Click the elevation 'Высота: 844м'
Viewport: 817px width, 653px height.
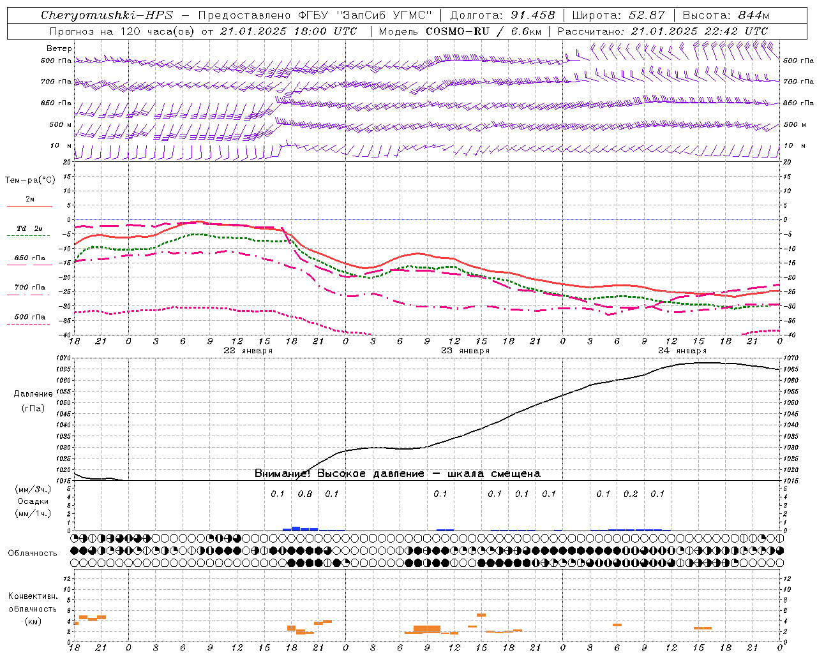[726, 15]
